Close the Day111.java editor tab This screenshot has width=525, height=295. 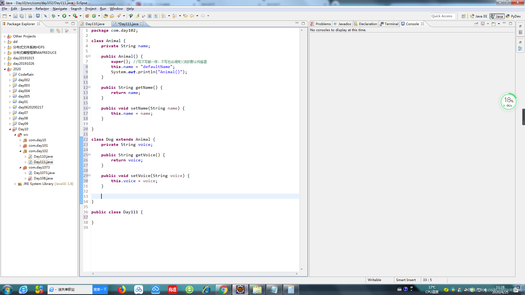pyautogui.click(x=142, y=24)
